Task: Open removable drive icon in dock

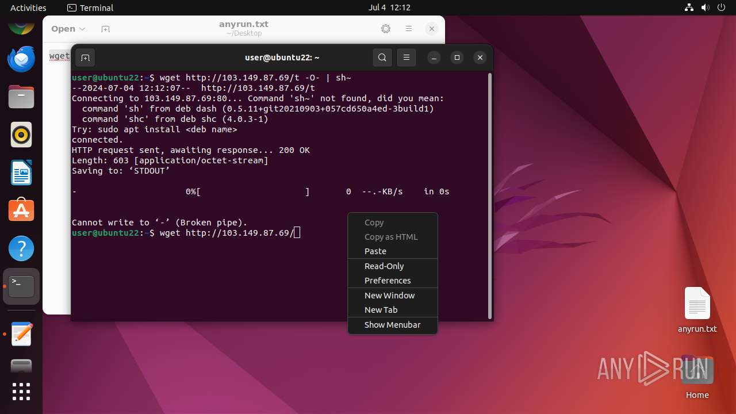Action: click(21, 366)
